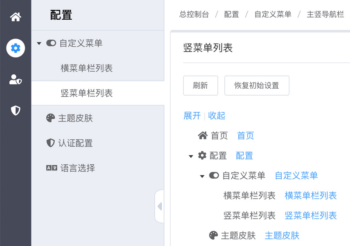Click the shield icon beside 认证配置
The width and height of the screenshot is (350, 246).
(51, 143)
